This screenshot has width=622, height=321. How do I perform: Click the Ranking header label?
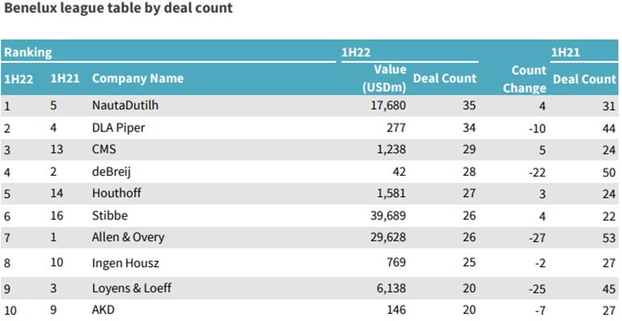click(27, 52)
